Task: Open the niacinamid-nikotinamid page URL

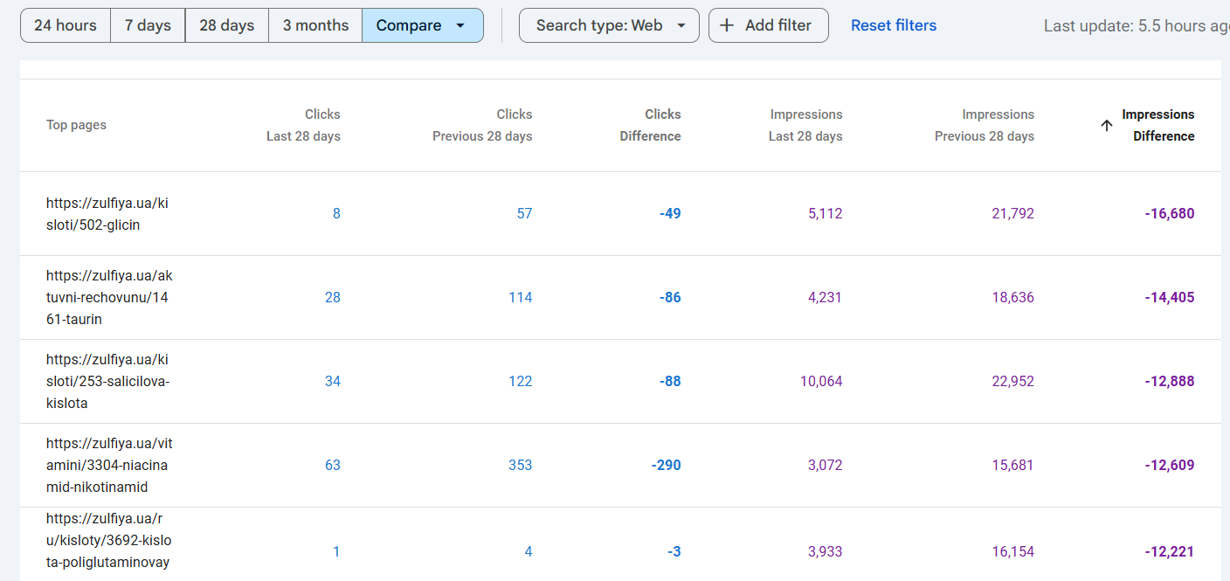Action: [x=109, y=466]
